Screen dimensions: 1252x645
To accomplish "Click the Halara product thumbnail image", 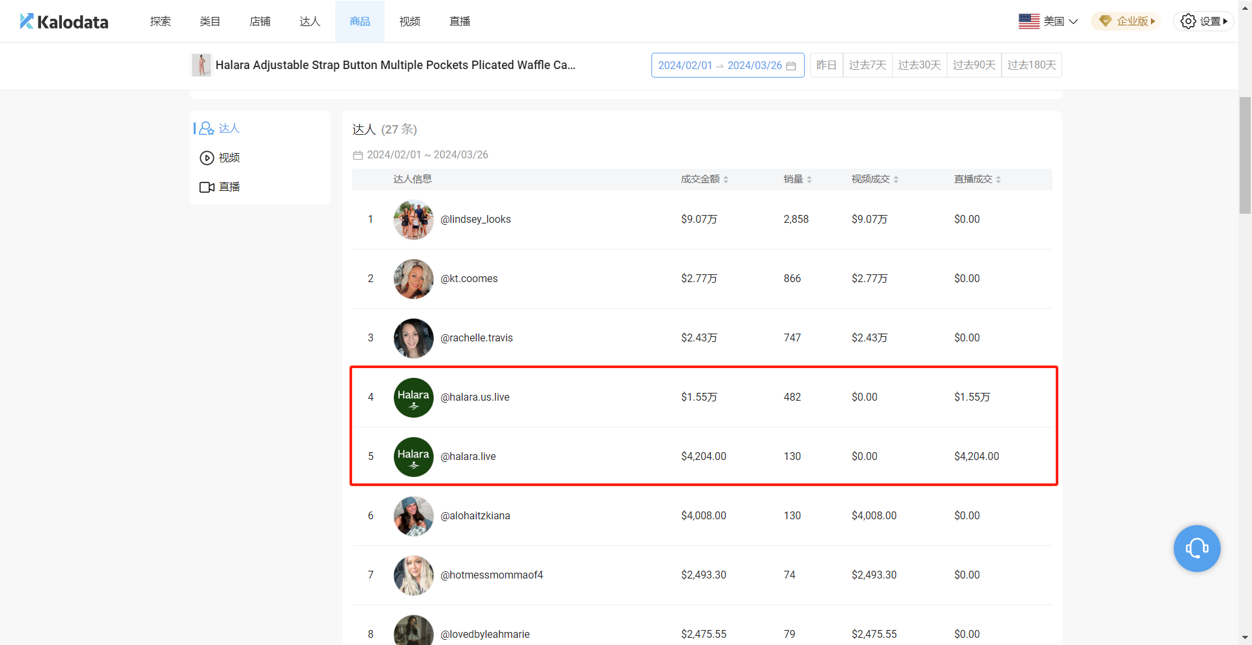I will [201, 65].
